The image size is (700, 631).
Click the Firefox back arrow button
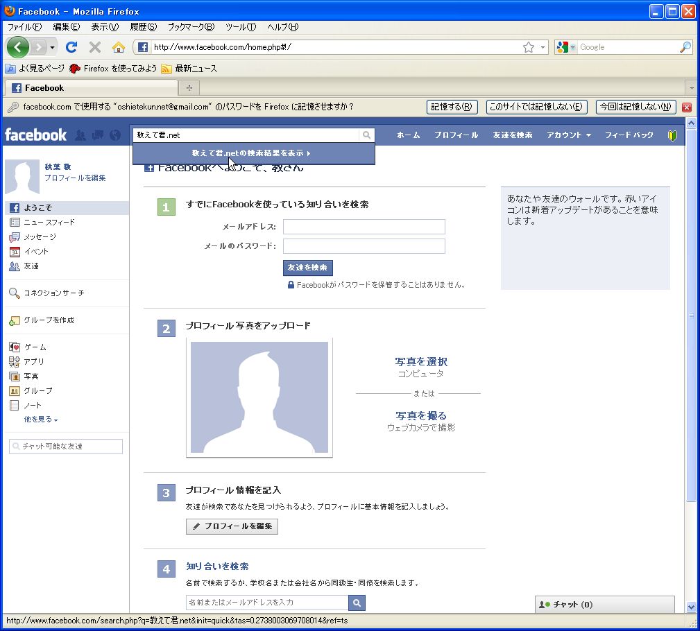[18, 47]
